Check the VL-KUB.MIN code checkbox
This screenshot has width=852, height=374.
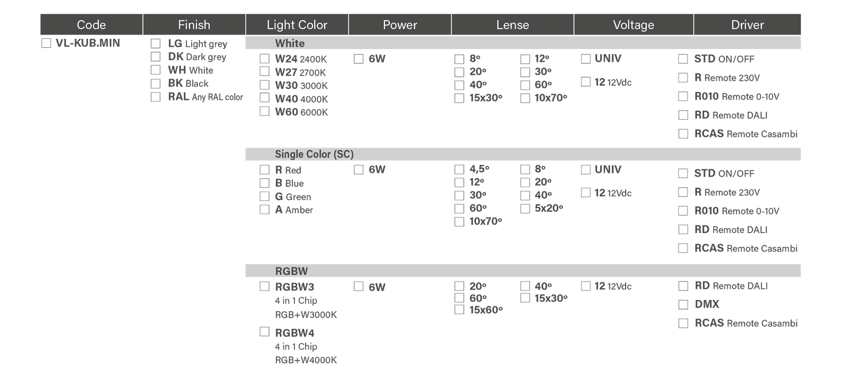pyautogui.click(x=46, y=43)
